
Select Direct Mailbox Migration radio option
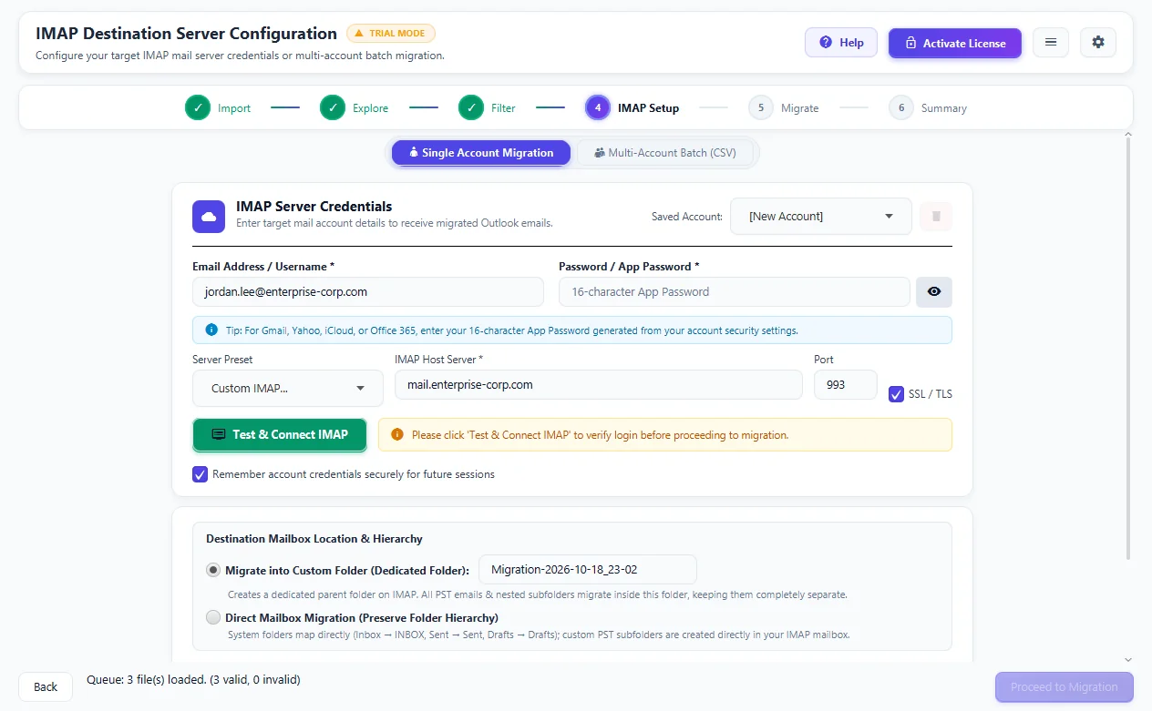coord(213,617)
